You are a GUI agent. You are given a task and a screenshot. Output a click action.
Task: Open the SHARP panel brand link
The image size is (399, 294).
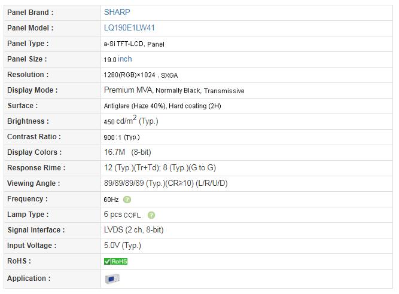[x=117, y=12]
